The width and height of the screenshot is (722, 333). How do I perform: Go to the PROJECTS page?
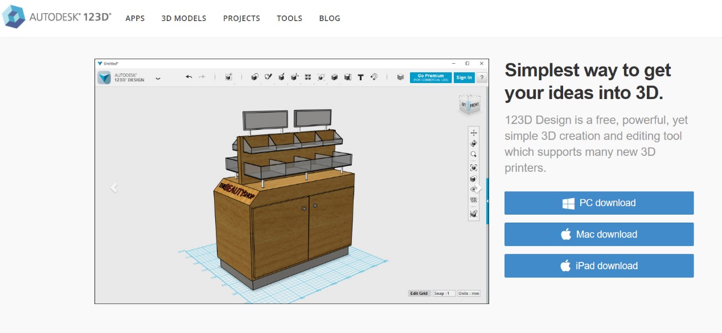(241, 18)
